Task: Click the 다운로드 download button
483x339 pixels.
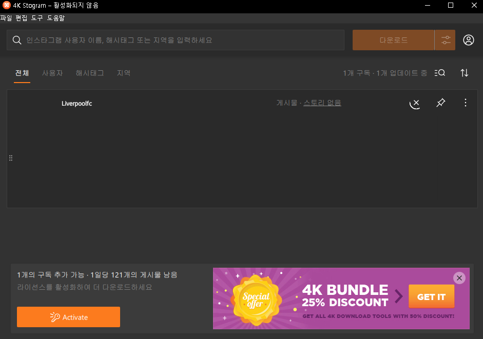Action: [x=393, y=40]
